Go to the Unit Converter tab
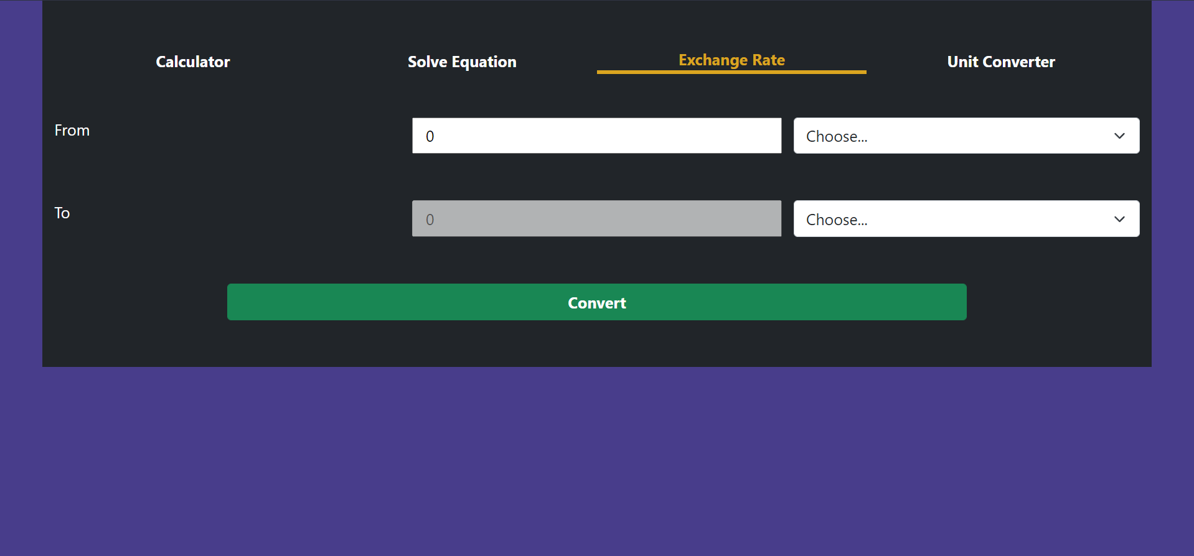Screen dimensions: 1194x556 click(x=1001, y=62)
